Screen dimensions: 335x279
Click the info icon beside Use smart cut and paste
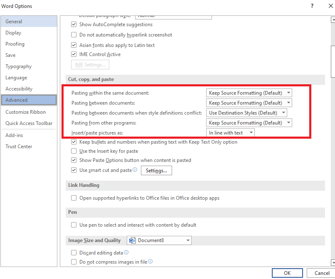134,169
